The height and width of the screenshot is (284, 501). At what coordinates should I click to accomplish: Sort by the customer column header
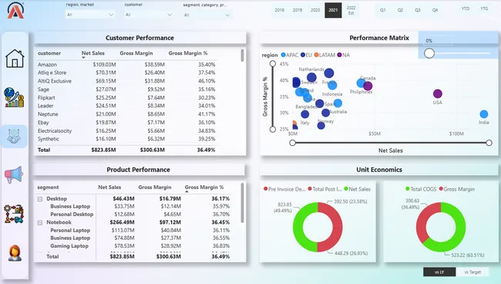(x=49, y=53)
